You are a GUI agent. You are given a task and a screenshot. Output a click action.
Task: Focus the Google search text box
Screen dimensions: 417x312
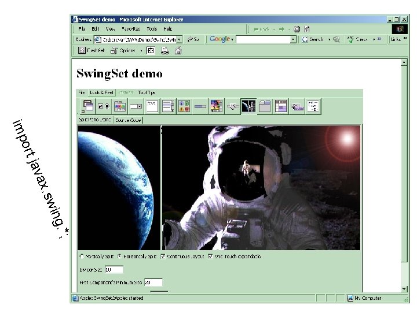[264, 39]
